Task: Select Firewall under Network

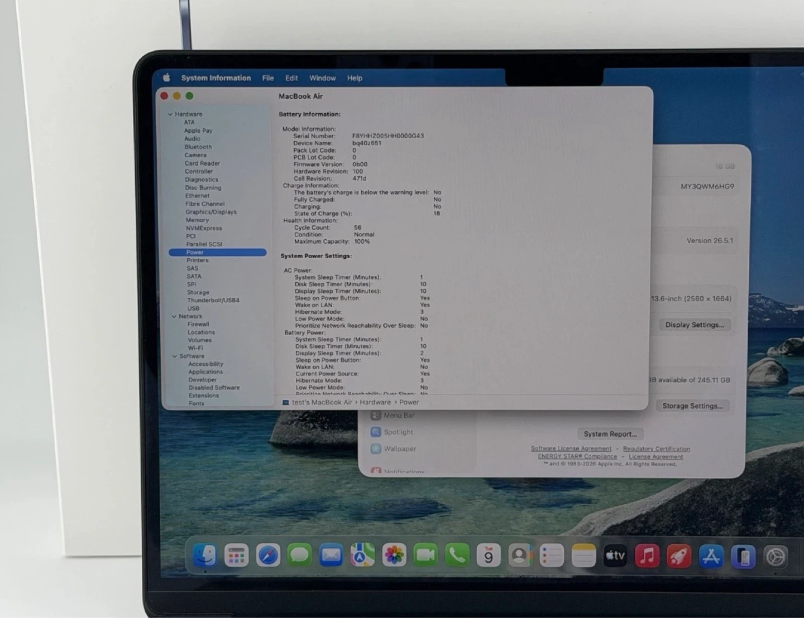Action: click(198, 324)
